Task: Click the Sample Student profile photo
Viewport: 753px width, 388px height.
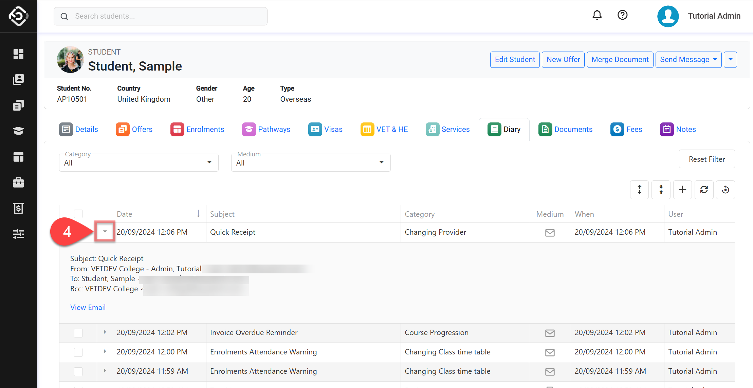Action: (x=70, y=60)
